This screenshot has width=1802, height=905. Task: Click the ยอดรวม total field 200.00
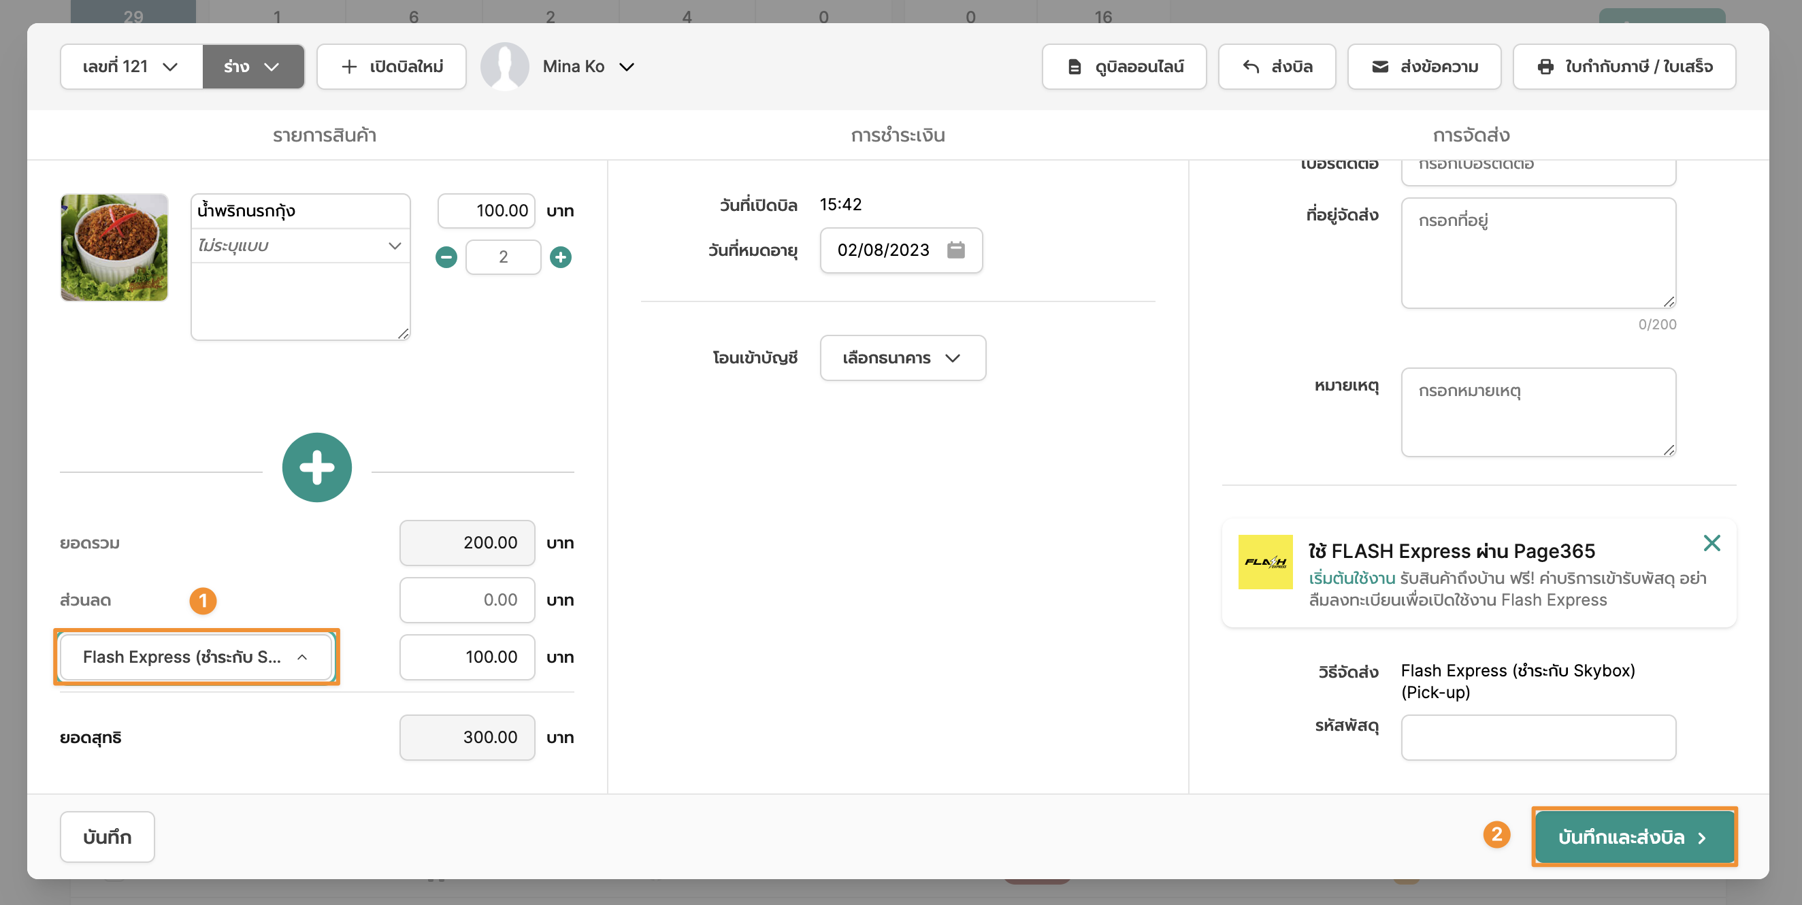467,543
